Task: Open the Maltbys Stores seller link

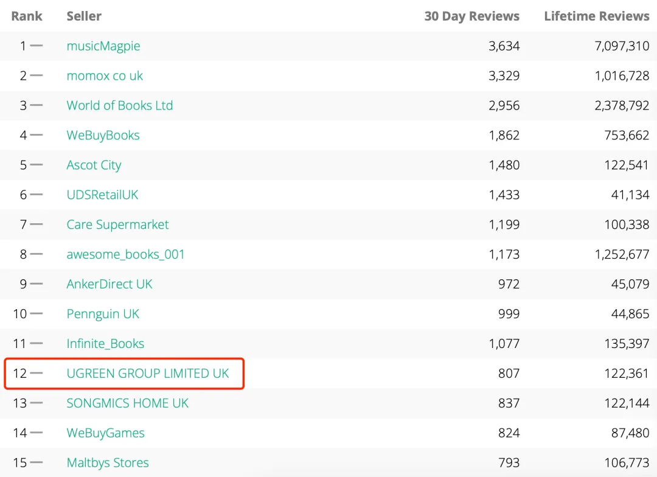Action: point(108,464)
